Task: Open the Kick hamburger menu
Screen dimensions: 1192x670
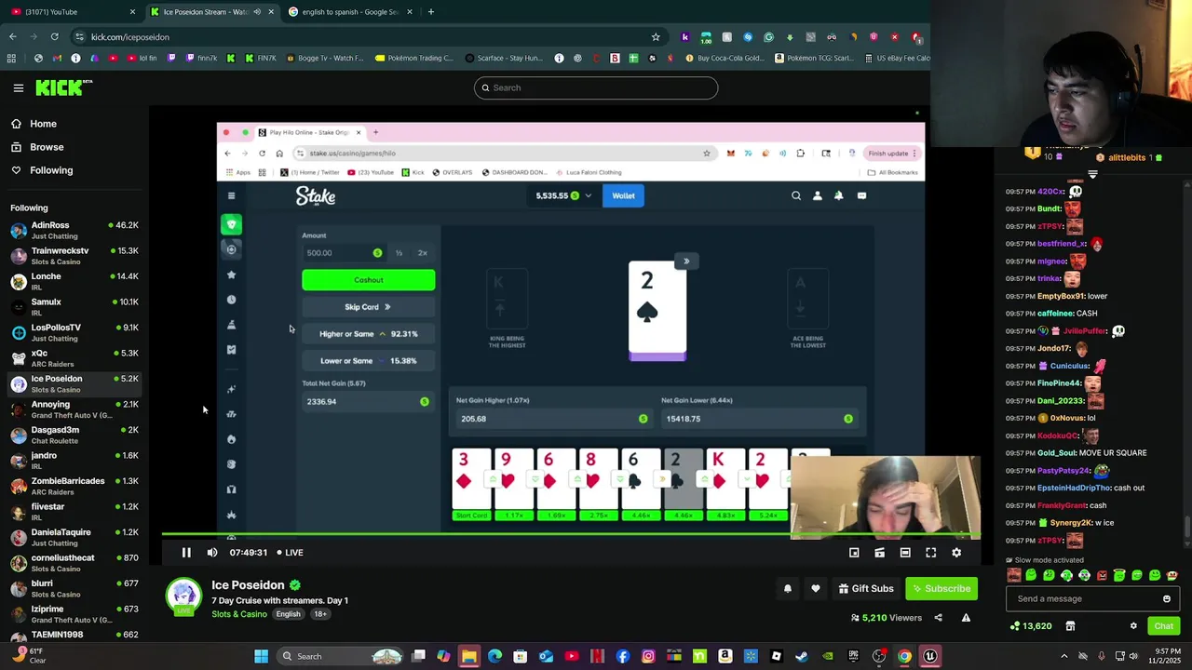Action: (x=19, y=87)
